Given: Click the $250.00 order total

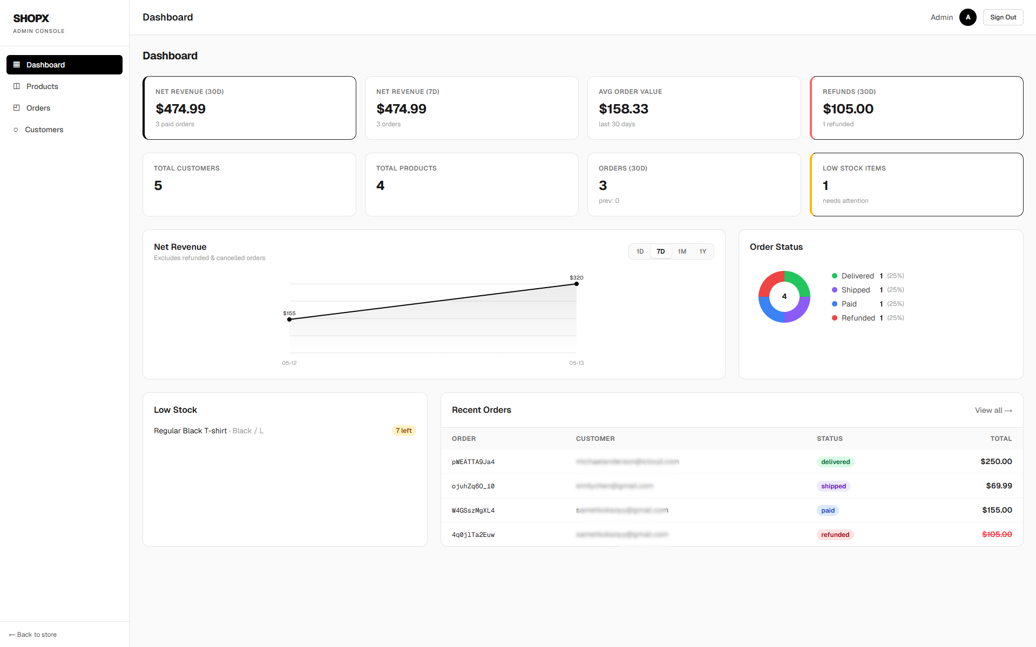Looking at the screenshot, I should tap(996, 461).
